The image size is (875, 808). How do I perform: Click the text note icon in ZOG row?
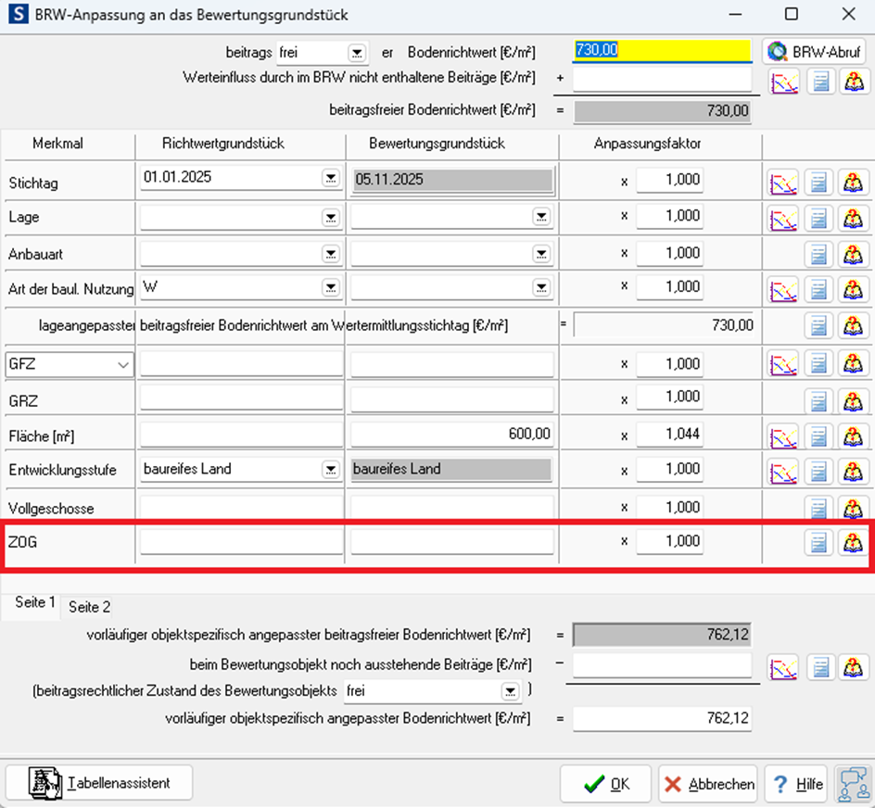click(818, 542)
